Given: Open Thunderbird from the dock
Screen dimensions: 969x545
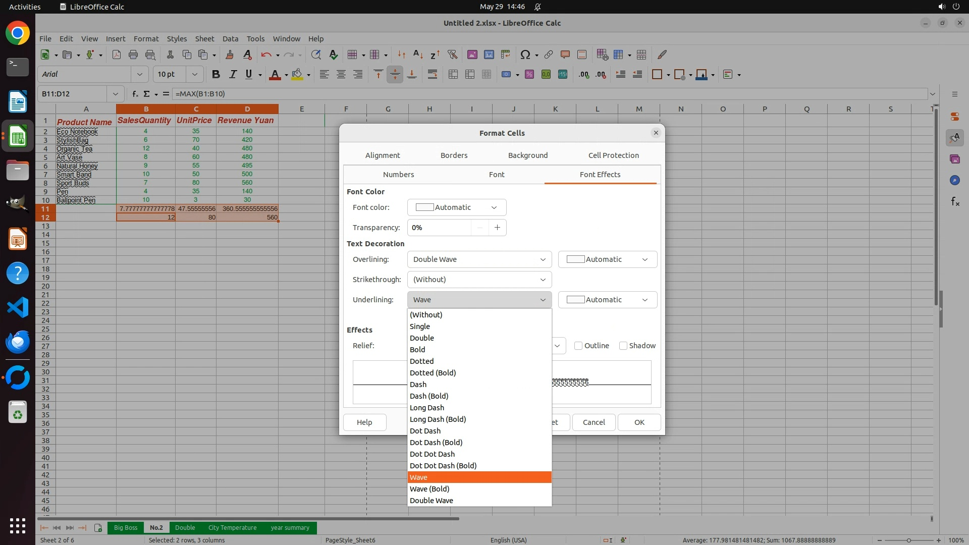Looking at the screenshot, I should coord(18,342).
